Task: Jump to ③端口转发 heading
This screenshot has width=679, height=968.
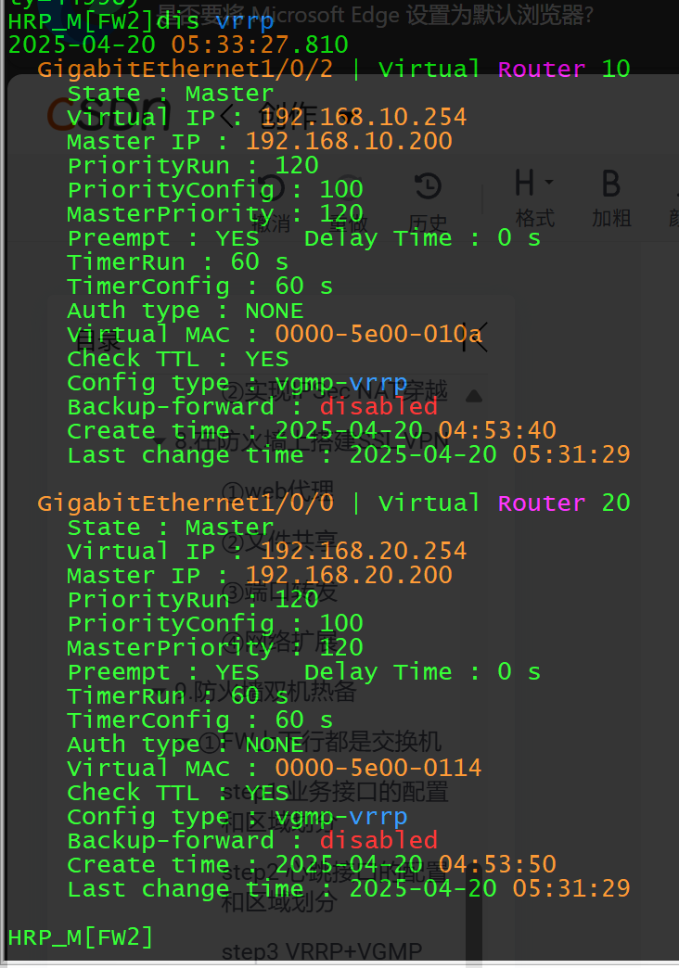Action: pyautogui.click(x=280, y=591)
